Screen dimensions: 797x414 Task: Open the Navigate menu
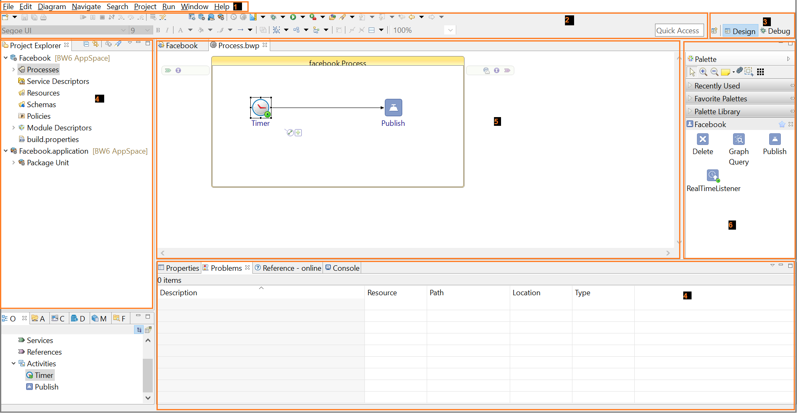point(86,7)
